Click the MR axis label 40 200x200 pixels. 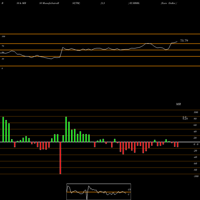[195, 132]
